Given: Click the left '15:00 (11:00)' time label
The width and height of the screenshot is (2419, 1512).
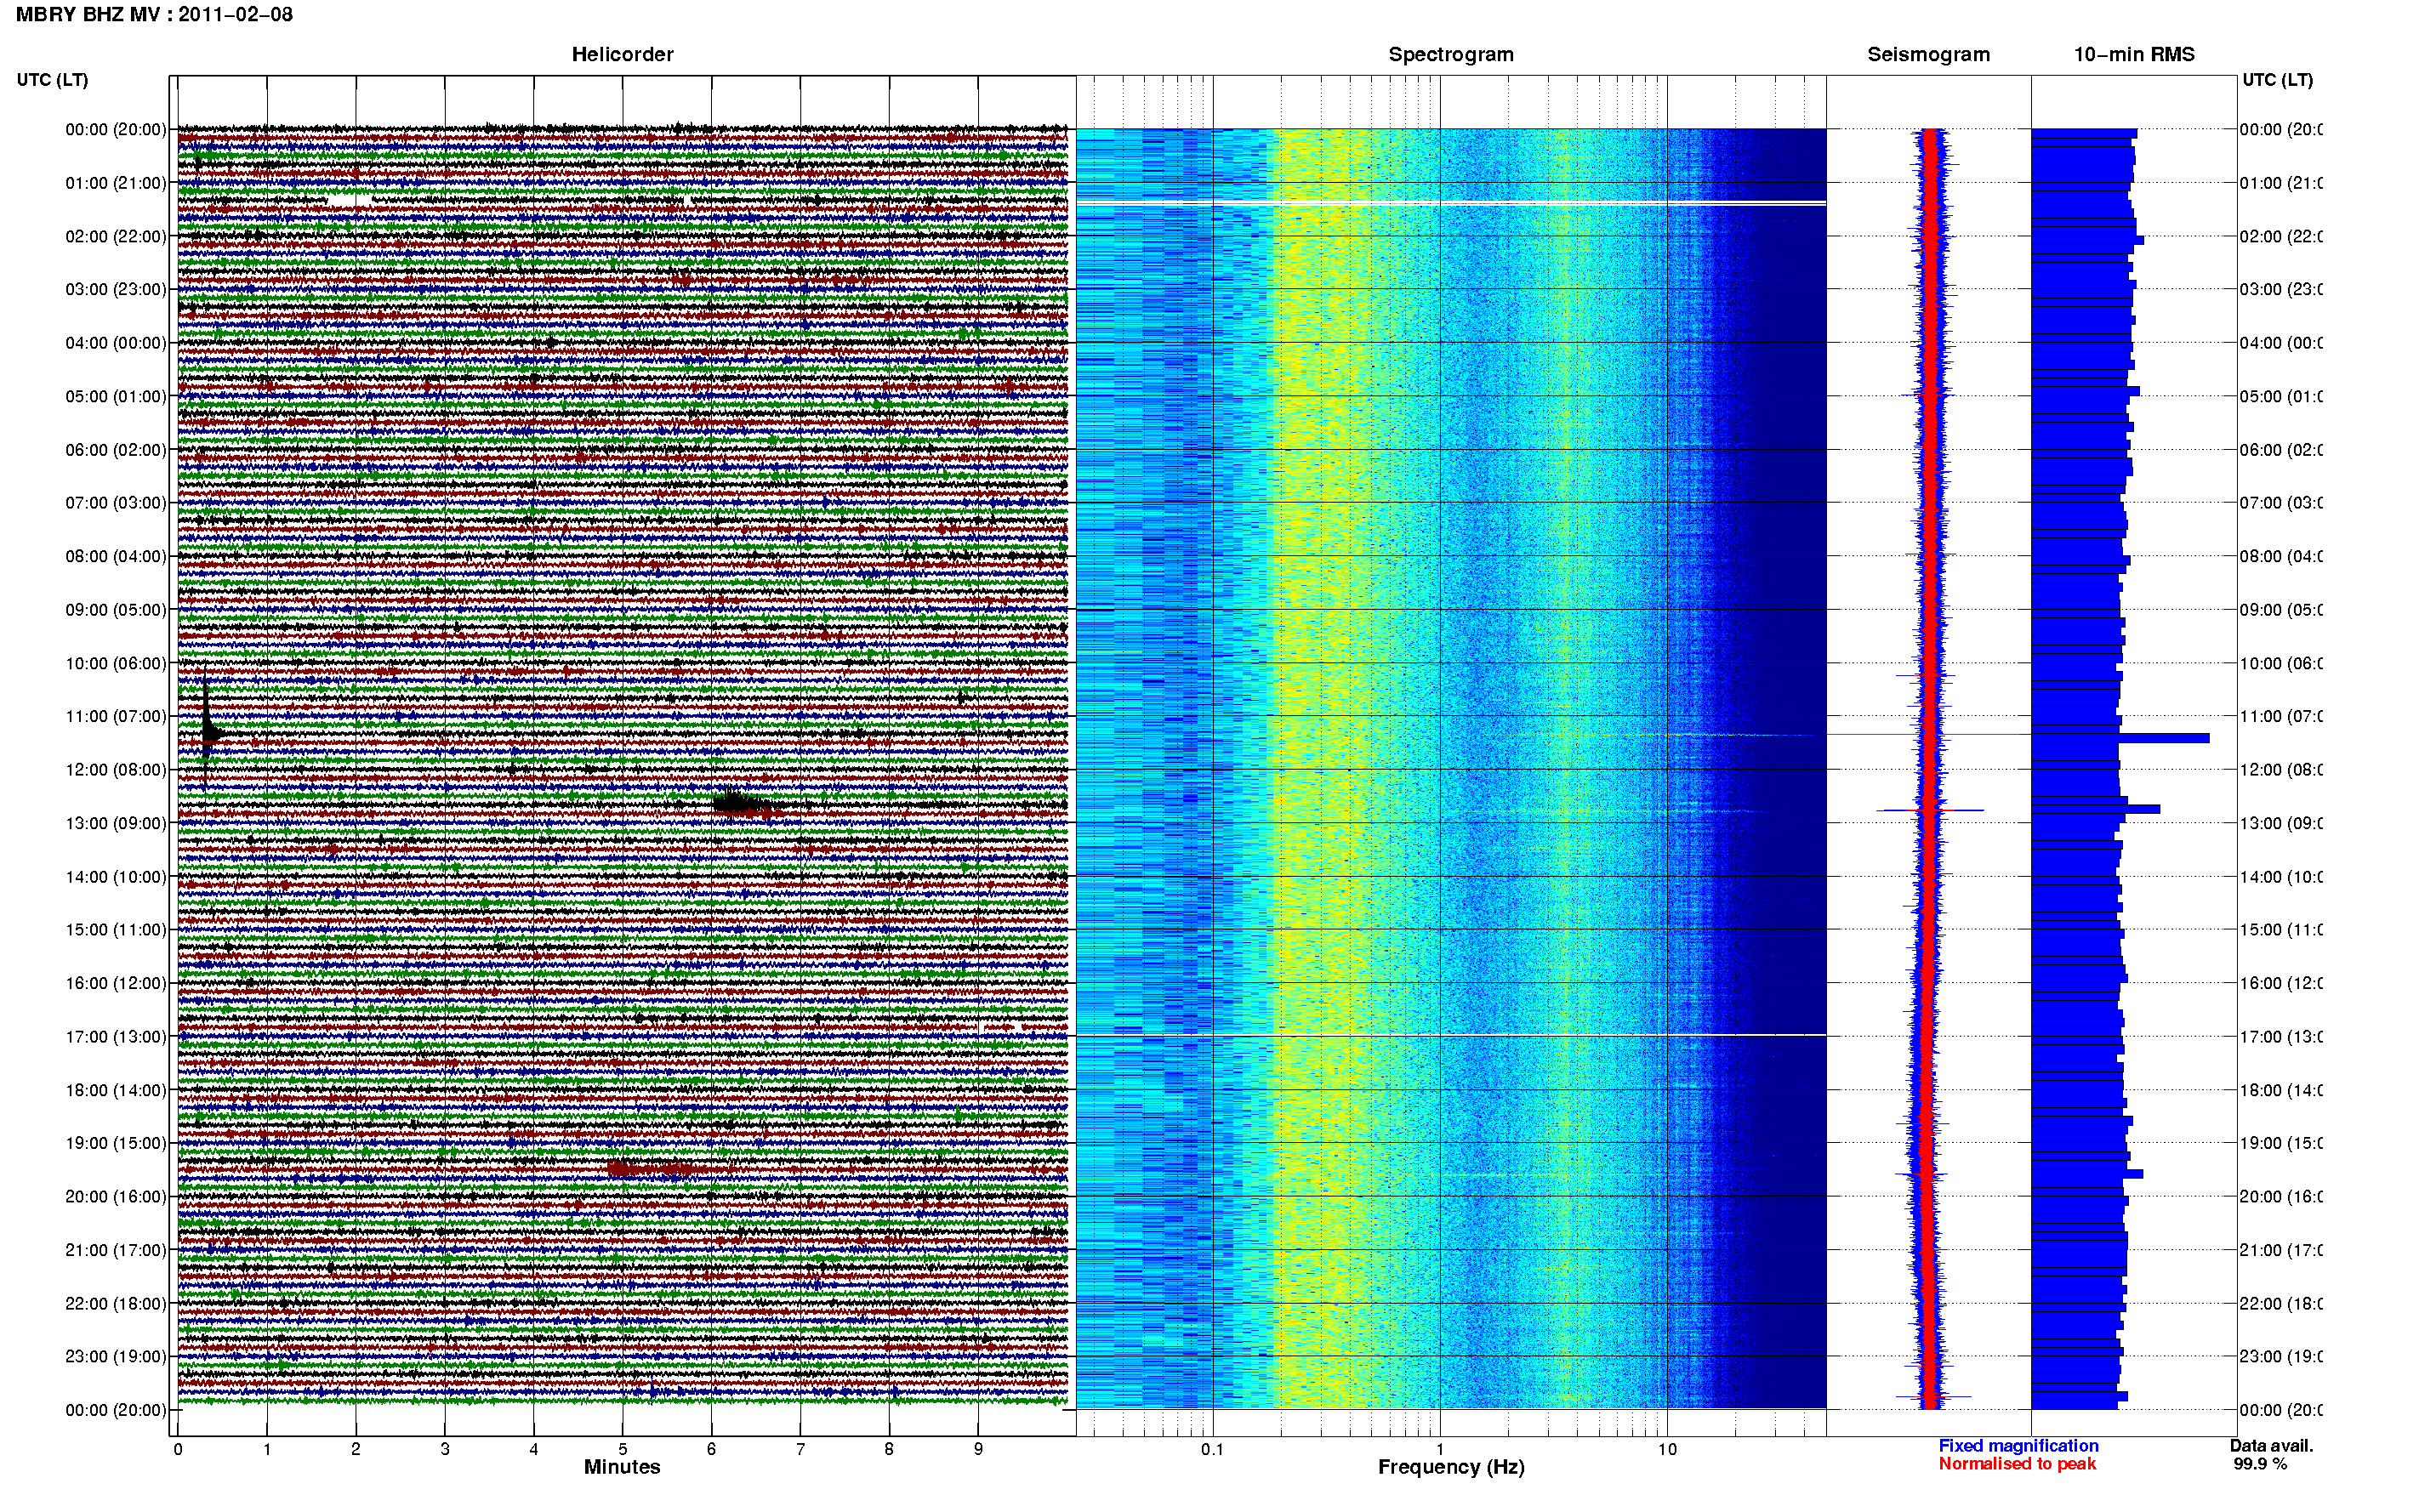Looking at the screenshot, I should point(116,930).
